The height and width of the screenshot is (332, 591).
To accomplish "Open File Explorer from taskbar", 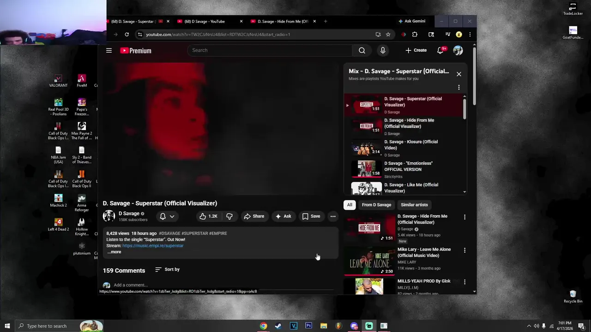I will pyautogui.click(x=324, y=326).
